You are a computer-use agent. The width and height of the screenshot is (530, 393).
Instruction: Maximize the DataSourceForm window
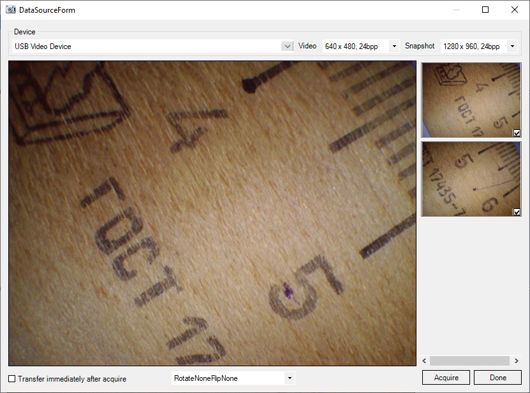click(485, 10)
